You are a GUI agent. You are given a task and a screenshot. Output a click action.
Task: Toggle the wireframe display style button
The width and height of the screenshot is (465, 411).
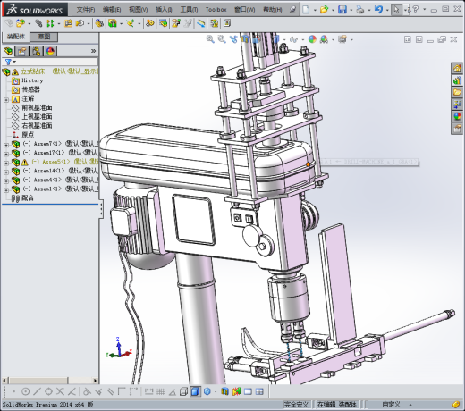(183, 391)
